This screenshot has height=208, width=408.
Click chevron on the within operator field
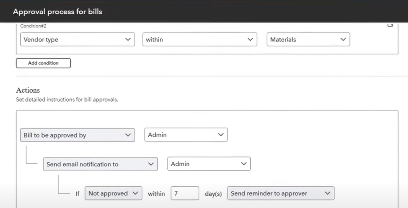pyautogui.click(x=250, y=39)
